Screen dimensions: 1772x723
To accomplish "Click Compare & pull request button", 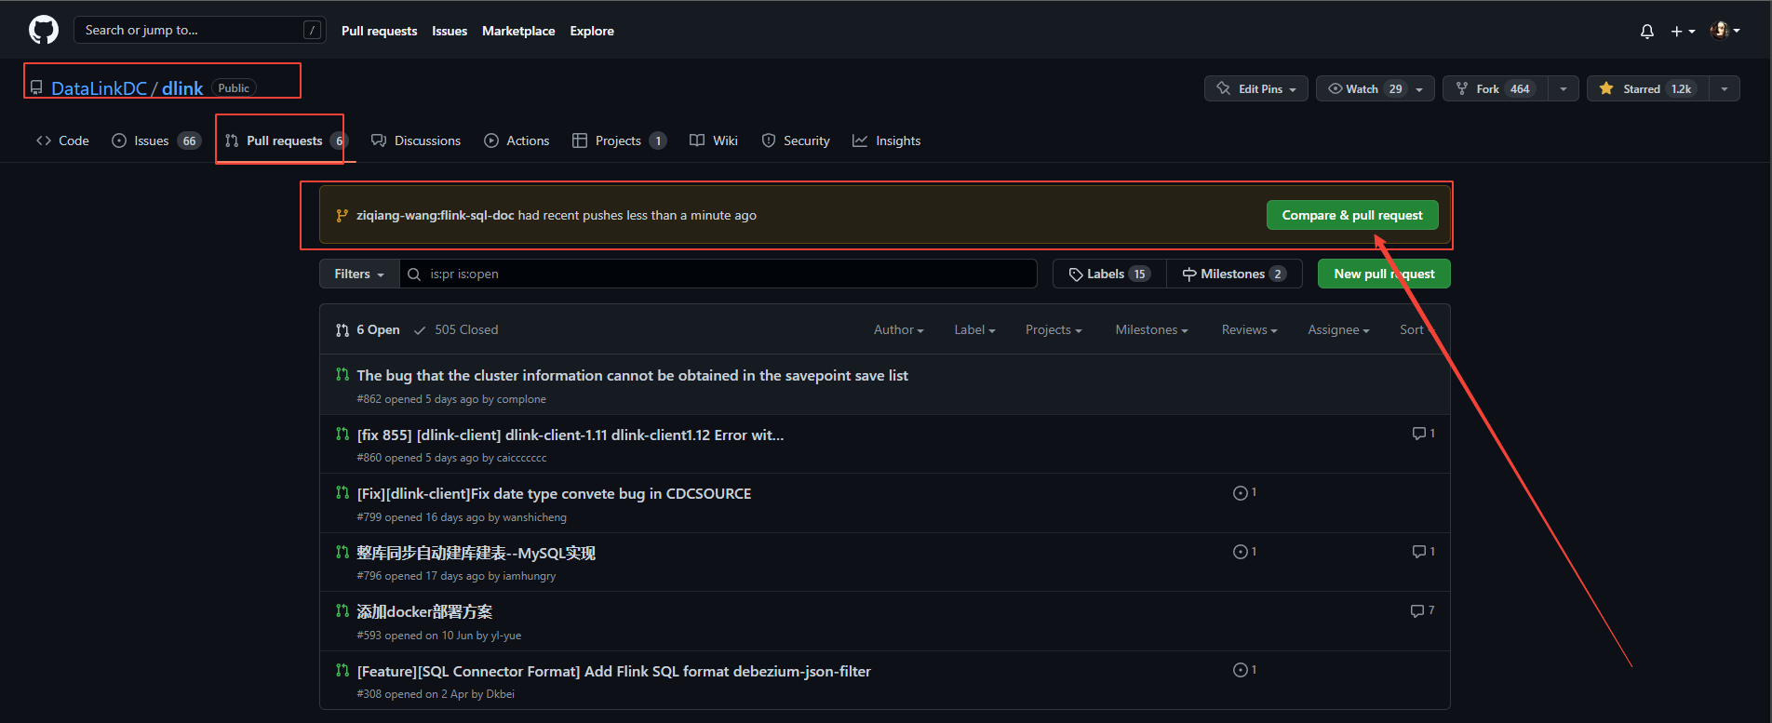I will pyautogui.click(x=1352, y=215).
